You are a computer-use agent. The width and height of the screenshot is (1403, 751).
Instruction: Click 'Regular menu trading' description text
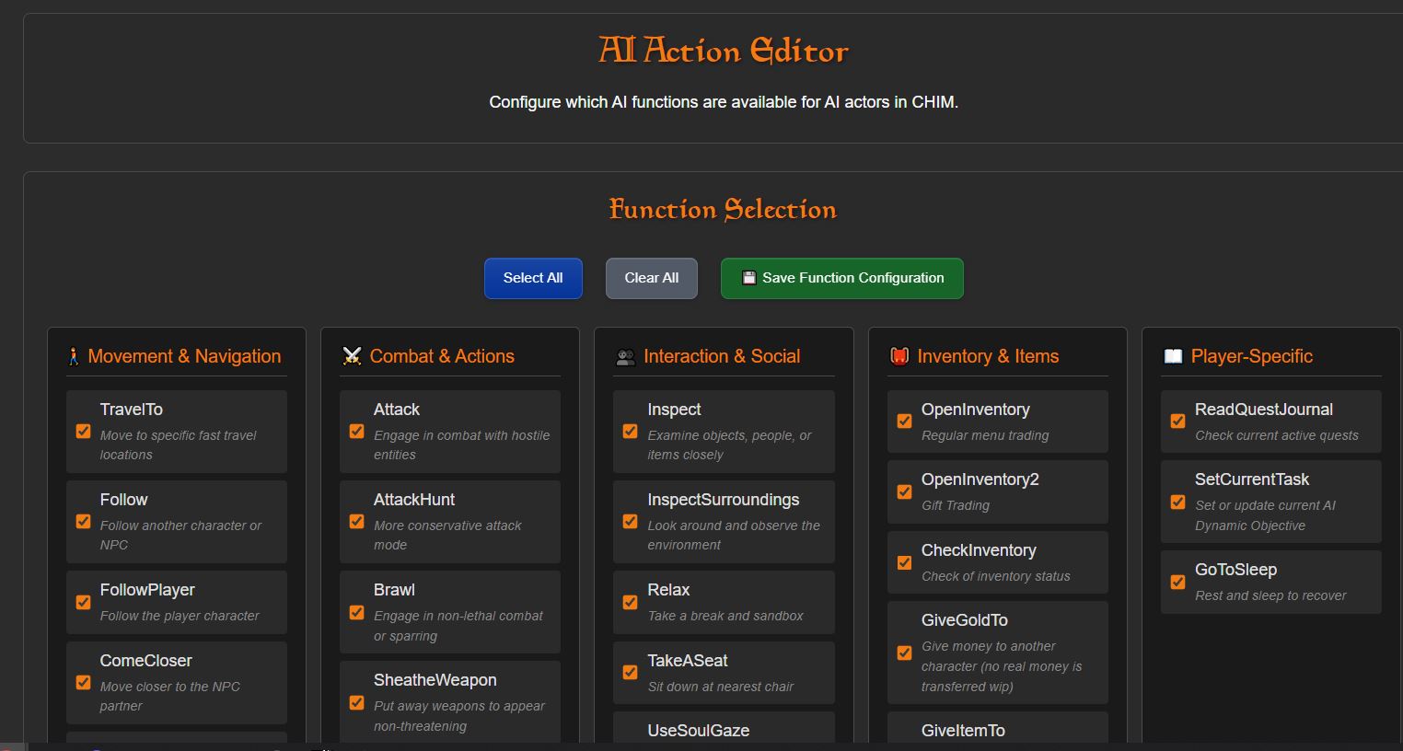coord(985,435)
